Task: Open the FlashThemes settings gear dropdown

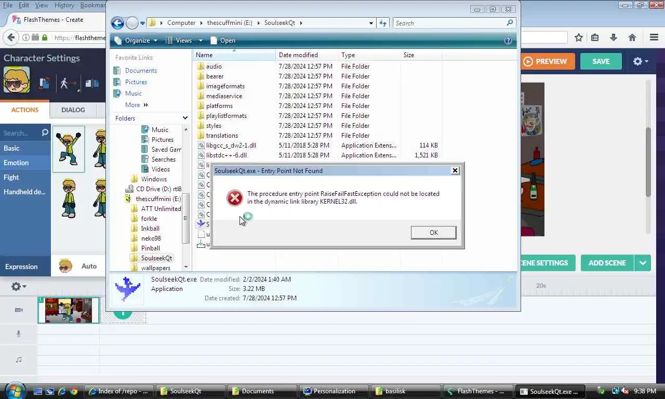Action: click(x=641, y=61)
